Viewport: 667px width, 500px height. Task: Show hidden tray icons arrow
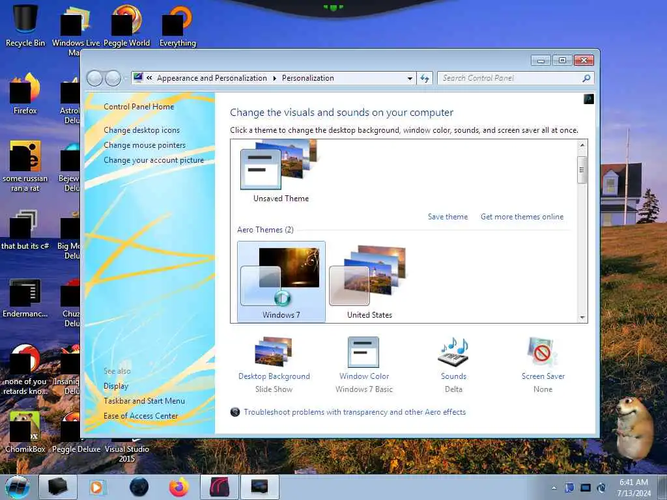point(554,488)
